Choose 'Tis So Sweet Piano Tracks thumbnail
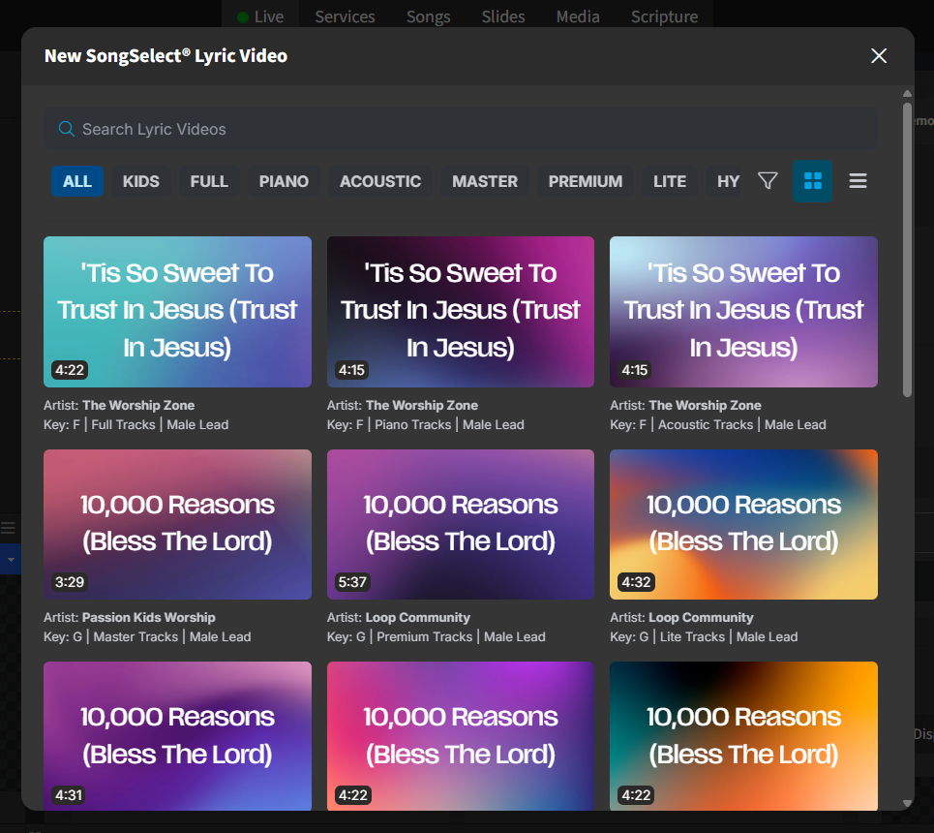 tap(461, 312)
